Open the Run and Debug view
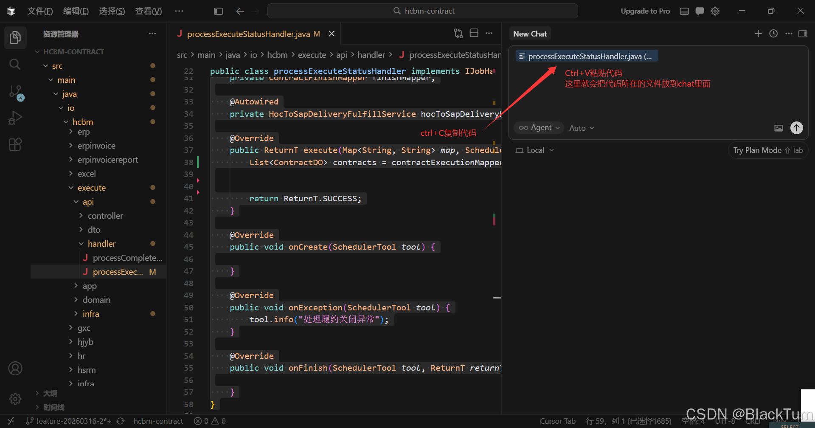 (x=15, y=118)
